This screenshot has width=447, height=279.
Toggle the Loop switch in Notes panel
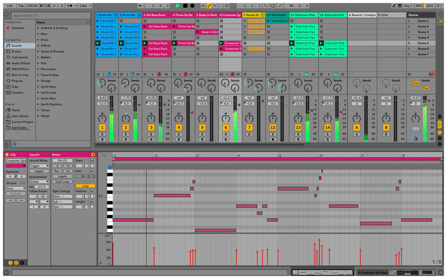point(85,186)
